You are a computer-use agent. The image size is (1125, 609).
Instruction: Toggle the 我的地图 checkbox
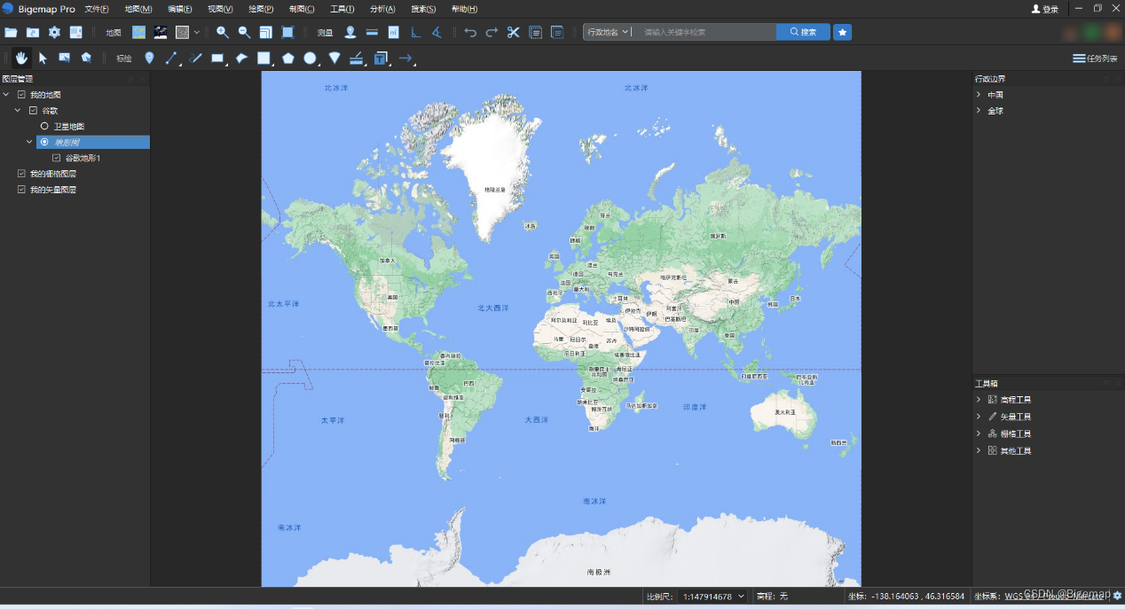click(x=21, y=95)
